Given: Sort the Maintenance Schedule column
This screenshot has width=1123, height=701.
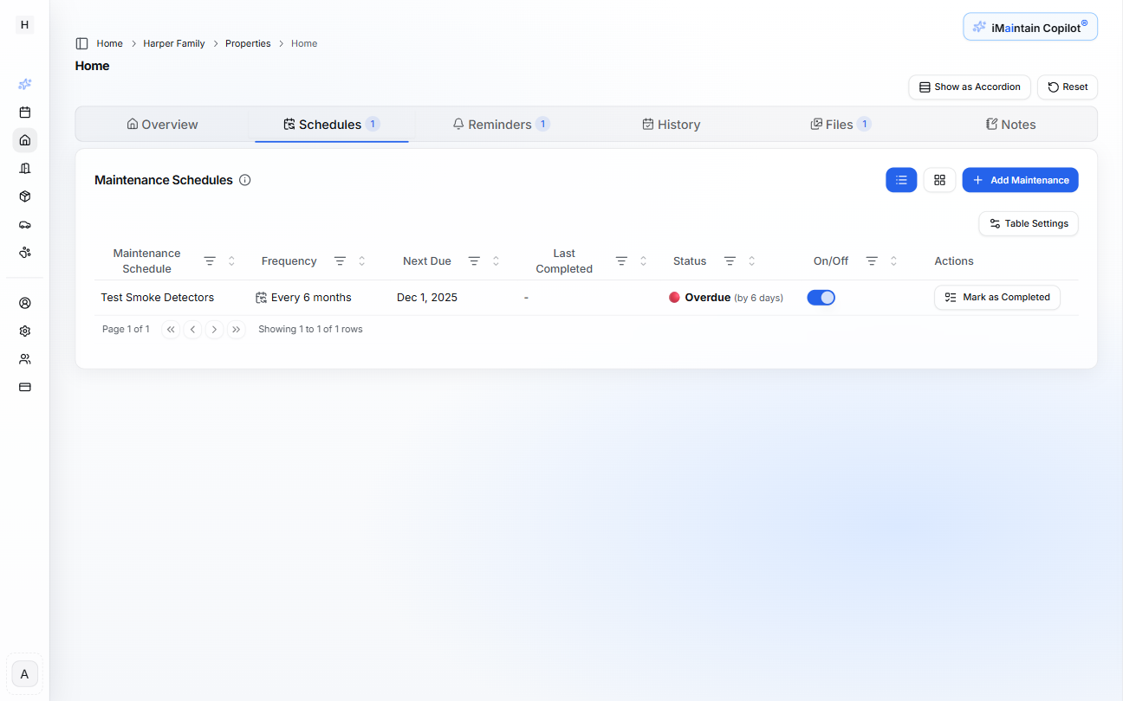Looking at the screenshot, I should (x=231, y=260).
